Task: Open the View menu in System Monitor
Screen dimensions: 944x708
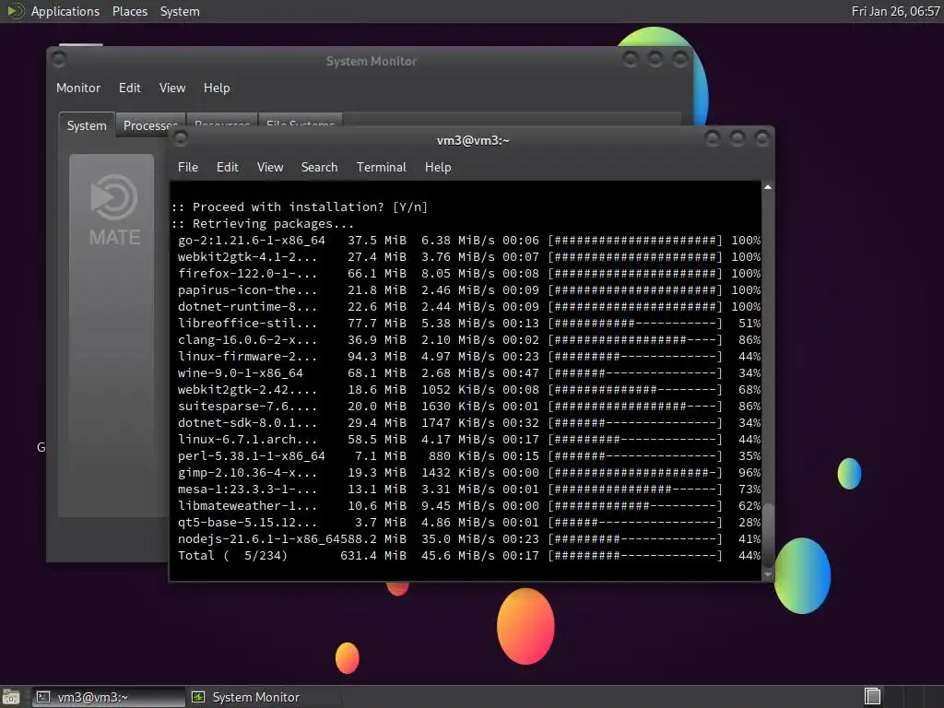Action: pyautogui.click(x=172, y=88)
